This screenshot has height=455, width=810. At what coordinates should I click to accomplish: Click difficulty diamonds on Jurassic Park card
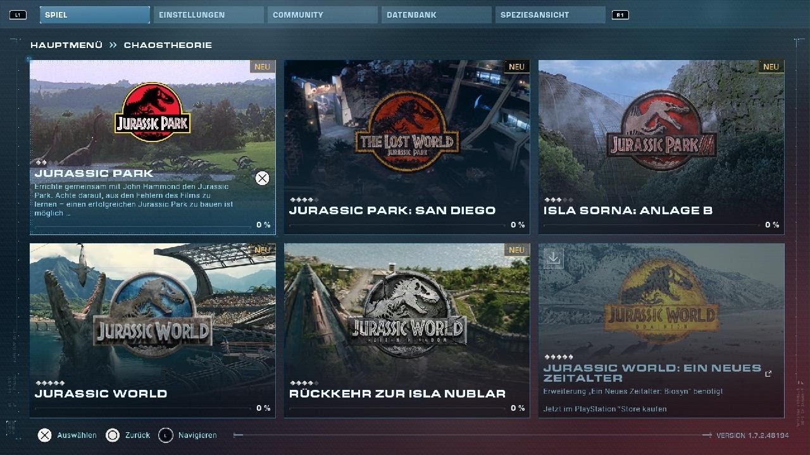40,163
